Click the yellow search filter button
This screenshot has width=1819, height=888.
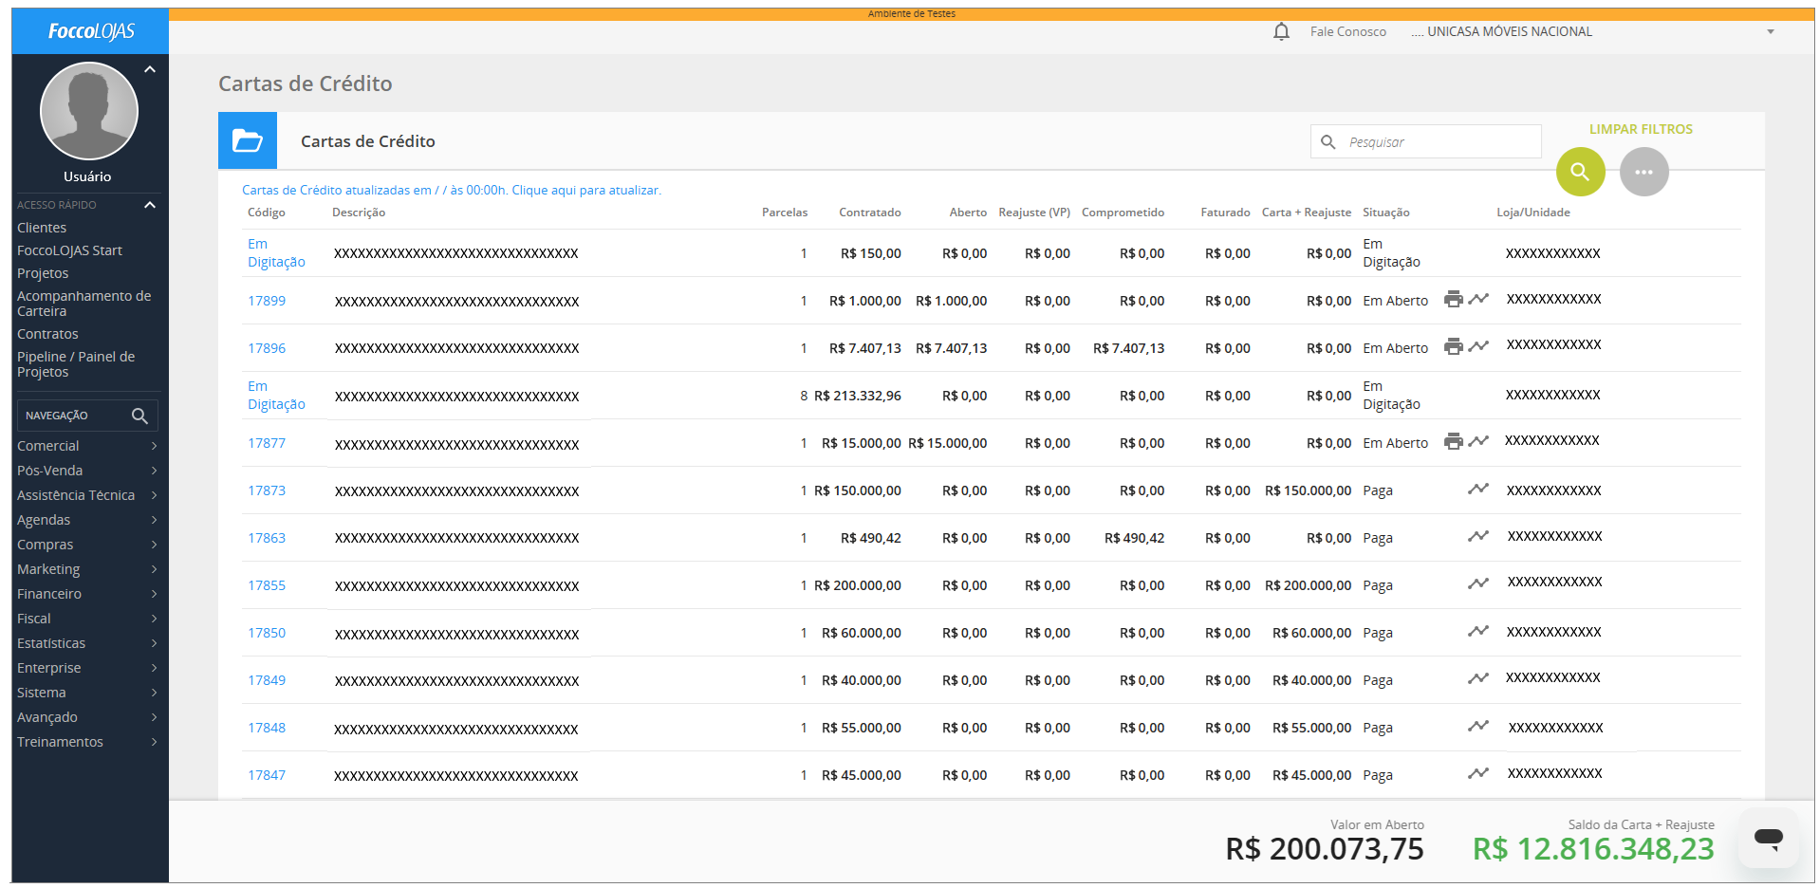[x=1580, y=172]
